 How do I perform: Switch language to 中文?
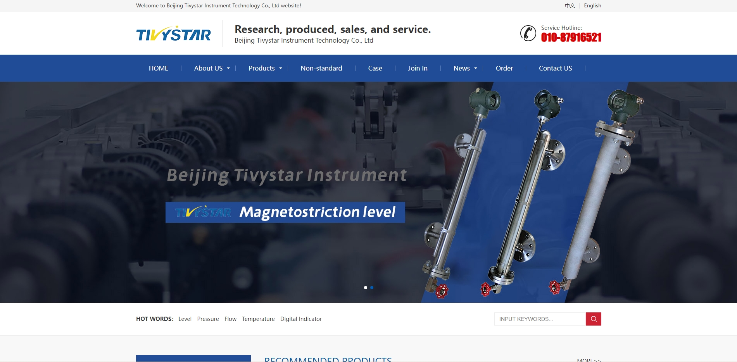click(x=570, y=5)
